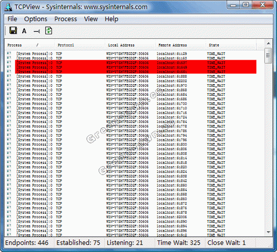Sort by the Local Address column header

130,45
